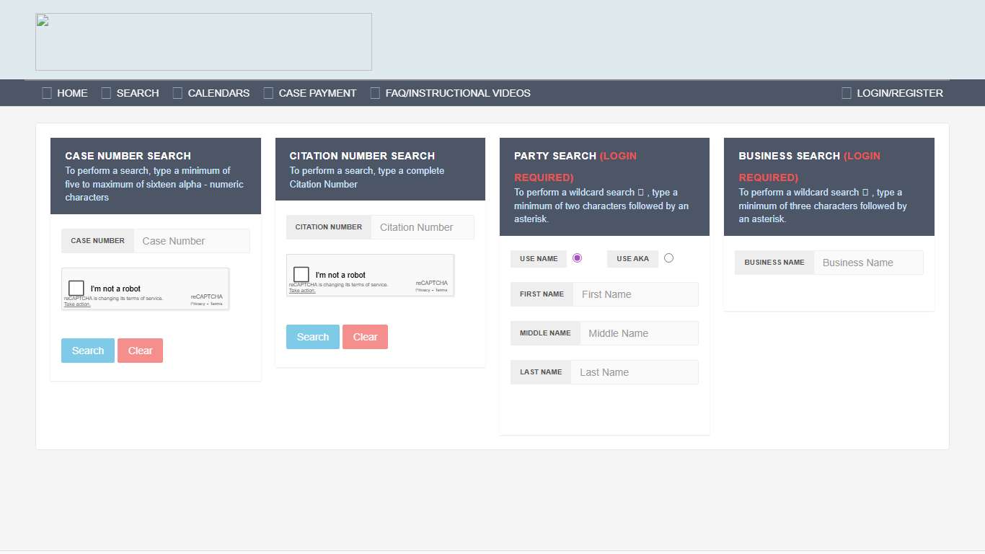Image resolution: width=985 pixels, height=554 pixels.
Task: Open LOGIN/REGISTER from the navbar
Action: click(900, 92)
